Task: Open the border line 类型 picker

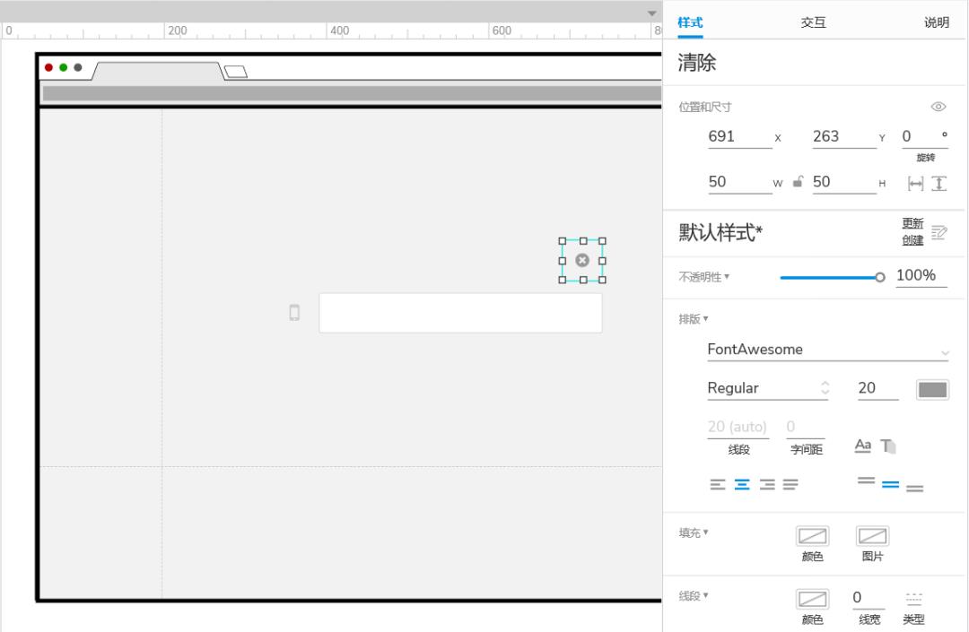Action: [914, 599]
